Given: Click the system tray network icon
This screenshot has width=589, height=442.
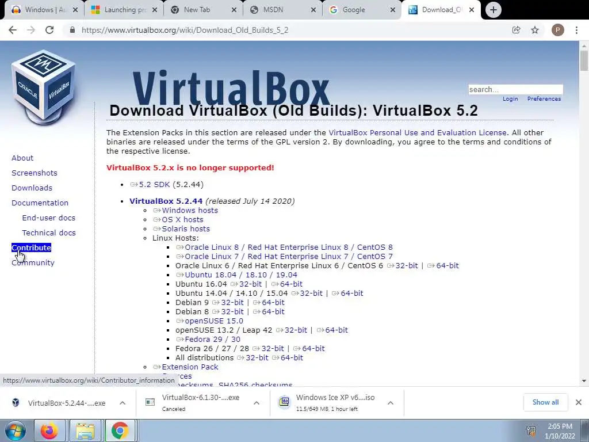Looking at the screenshot, I should (x=531, y=431).
